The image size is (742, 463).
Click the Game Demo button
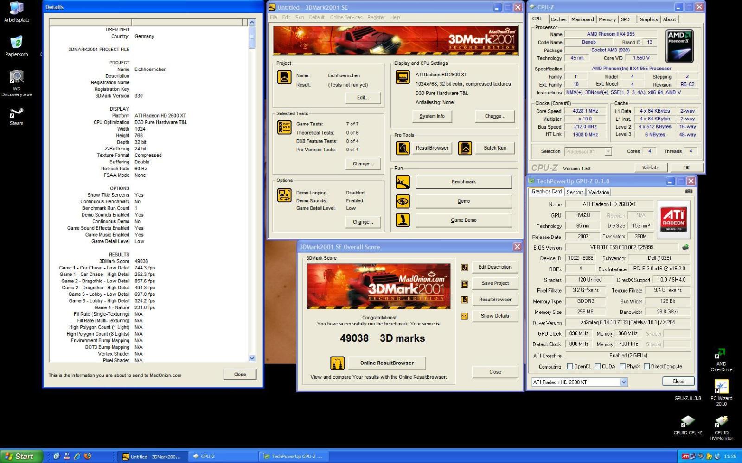(x=464, y=220)
